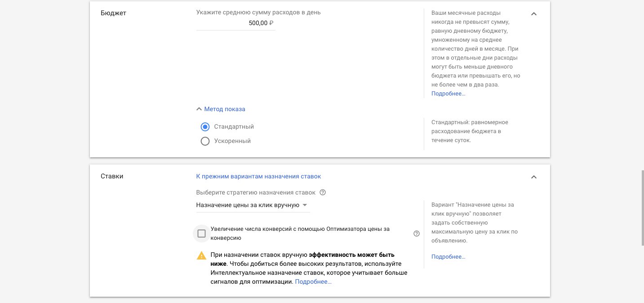644x303 pixels.
Task: Collapse the Метод показа section
Action: (x=220, y=108)
